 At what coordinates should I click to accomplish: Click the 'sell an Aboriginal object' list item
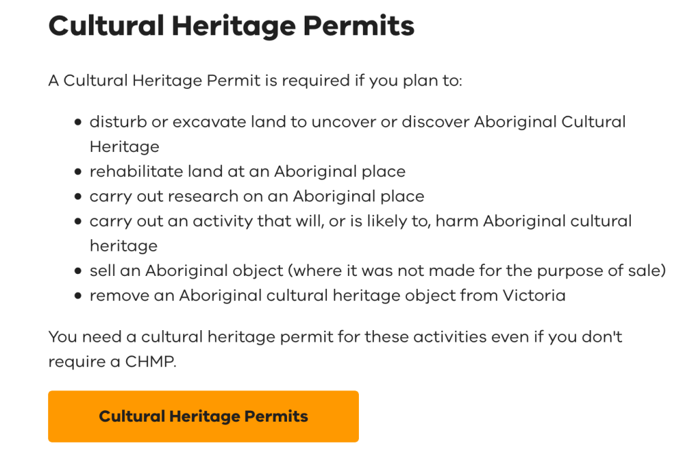click(x=377, y=271)
